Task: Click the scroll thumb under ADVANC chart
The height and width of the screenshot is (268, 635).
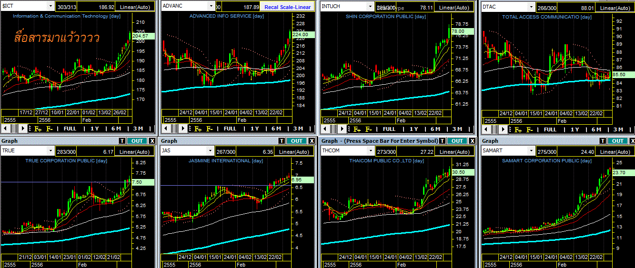Action: tap(174, 129)
